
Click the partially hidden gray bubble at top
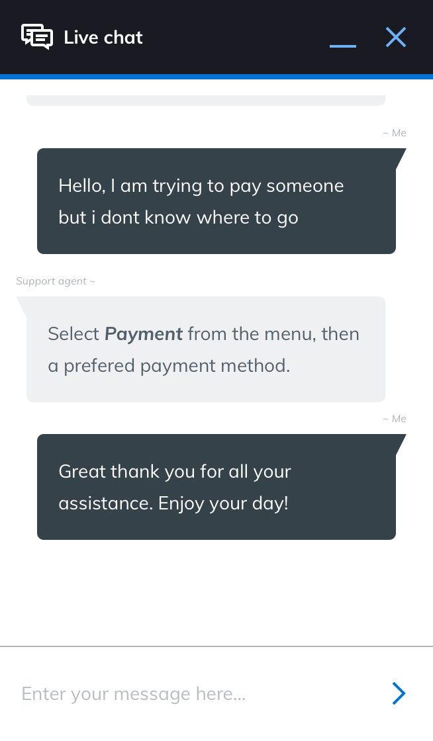[x=205, y=101]
